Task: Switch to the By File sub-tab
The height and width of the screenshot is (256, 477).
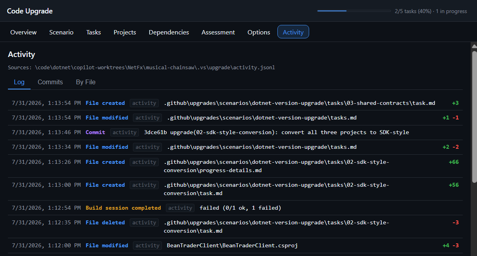Action: pos(86,82)
